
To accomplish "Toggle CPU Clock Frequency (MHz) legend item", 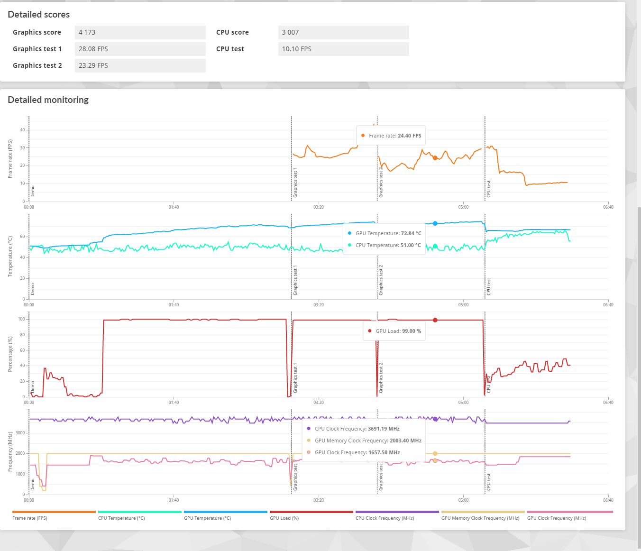I will point(397,516).
